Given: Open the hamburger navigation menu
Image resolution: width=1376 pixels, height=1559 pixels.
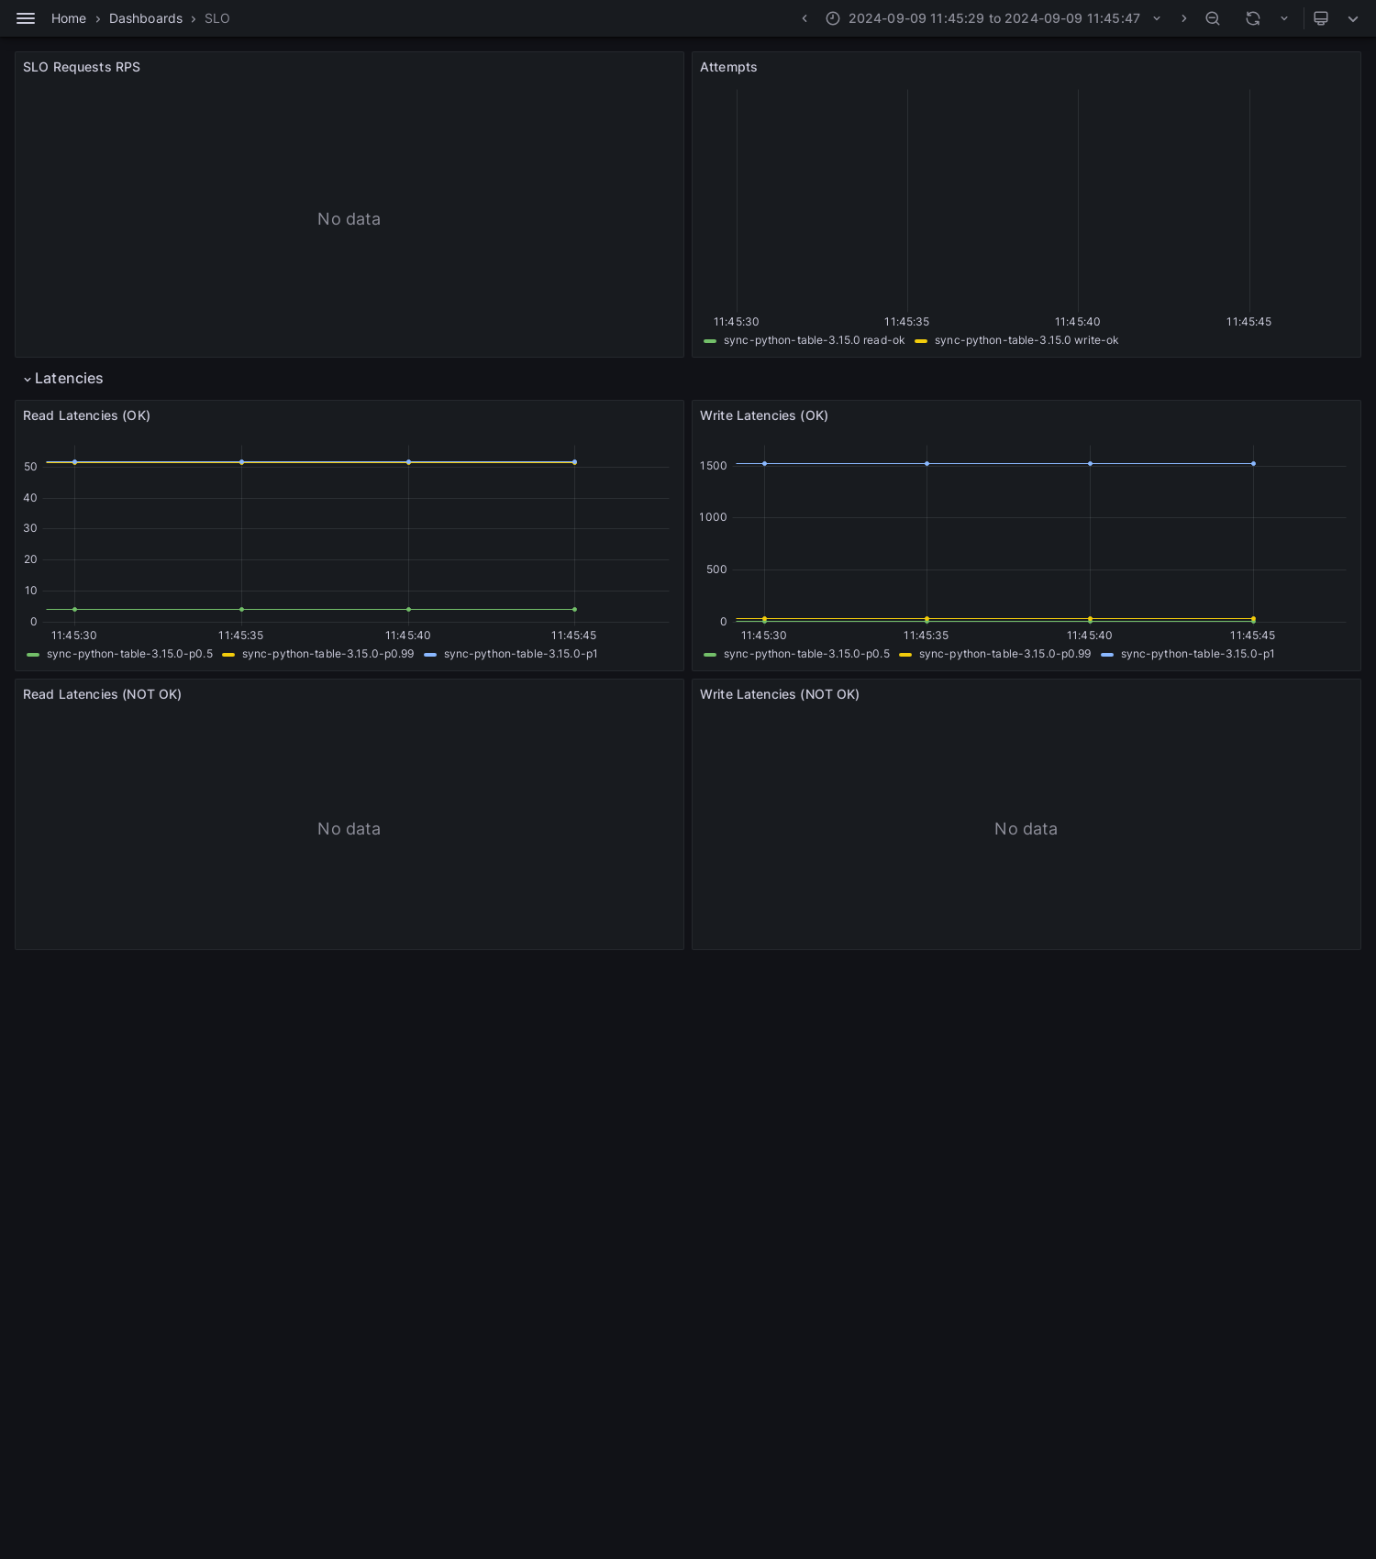Looking at the screenshot, I should (26, 18).
